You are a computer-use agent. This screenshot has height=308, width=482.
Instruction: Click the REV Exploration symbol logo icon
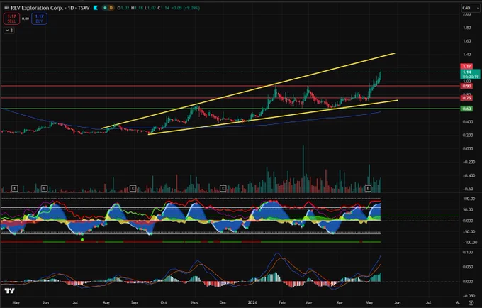coord(6,8)
